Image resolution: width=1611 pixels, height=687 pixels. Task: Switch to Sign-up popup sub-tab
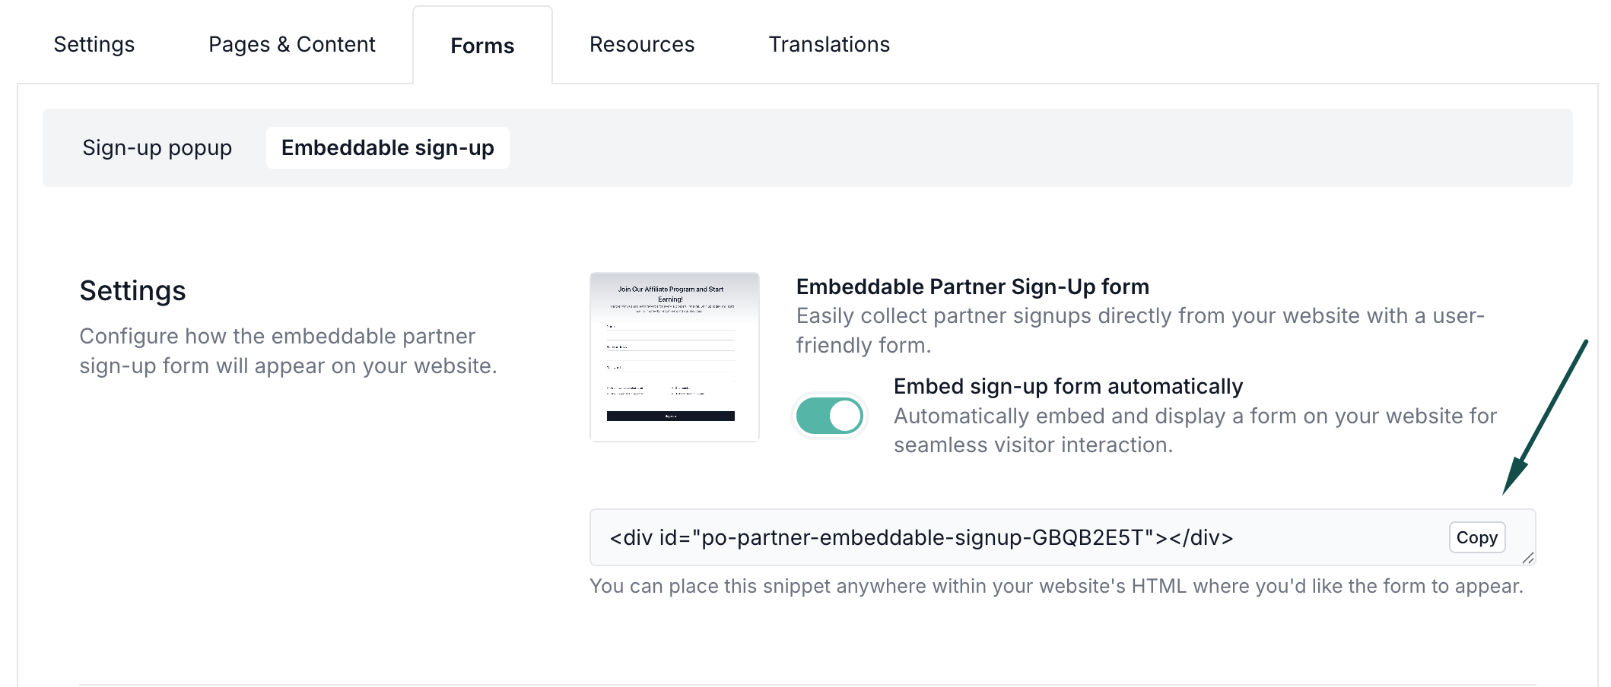(157, 147)
